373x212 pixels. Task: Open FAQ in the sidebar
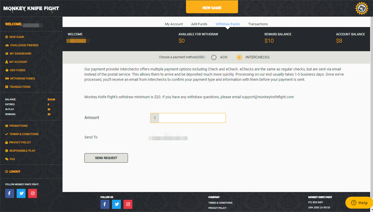point(10,159)
